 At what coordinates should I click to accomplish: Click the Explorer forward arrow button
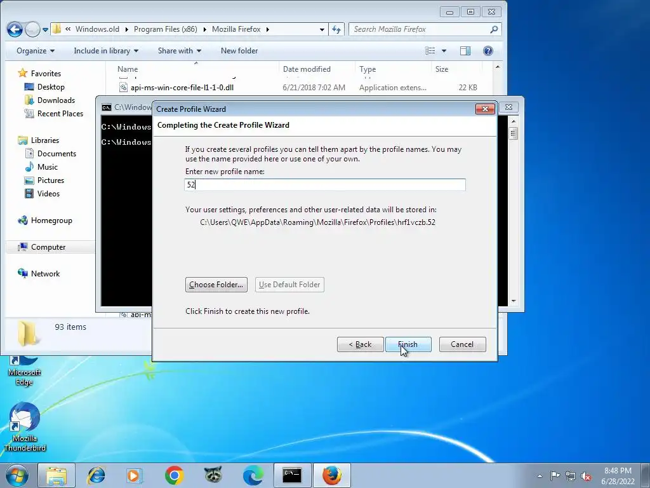point(32,29)
